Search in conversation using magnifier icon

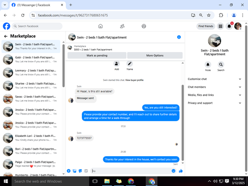(x=221, y=64)
